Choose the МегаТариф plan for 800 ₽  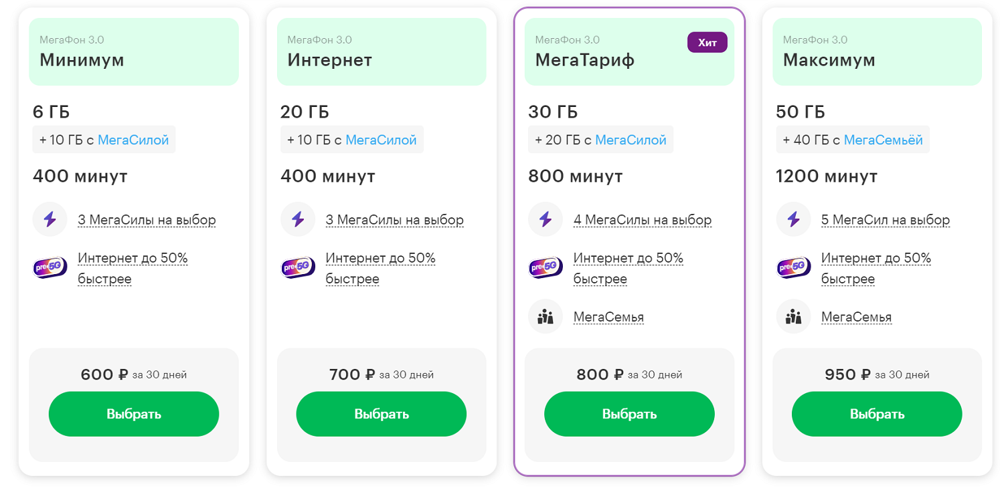(x=629, y=414)
